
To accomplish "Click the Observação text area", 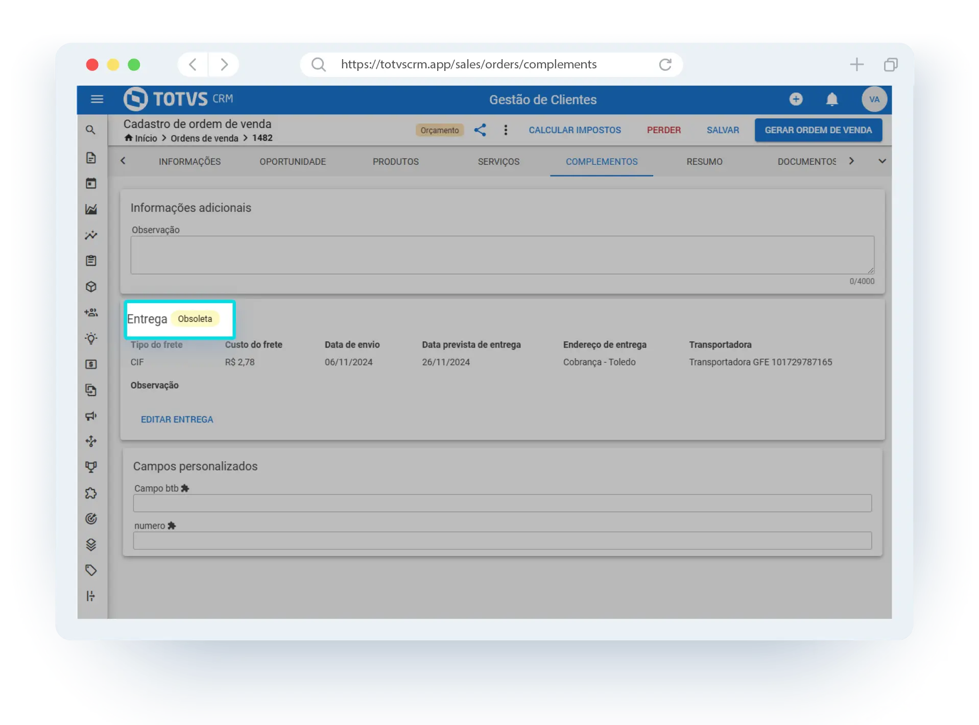I will [502, 255].
